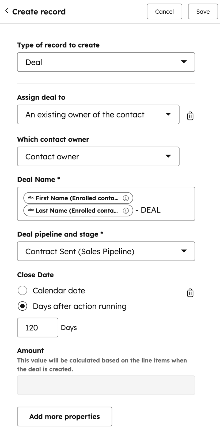The height and width of the screenshot is (438, 220).
Task: Select Days after action running
Action: (22, 306)
